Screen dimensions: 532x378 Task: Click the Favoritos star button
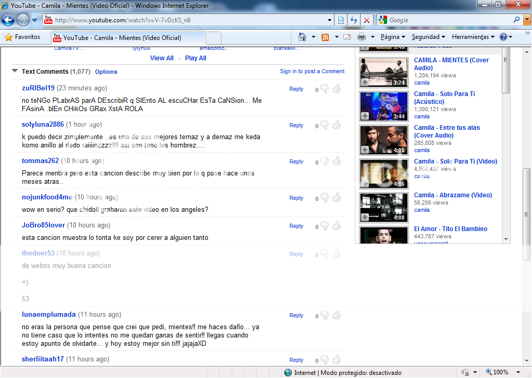pyautogui.click(x=22, y=37)
